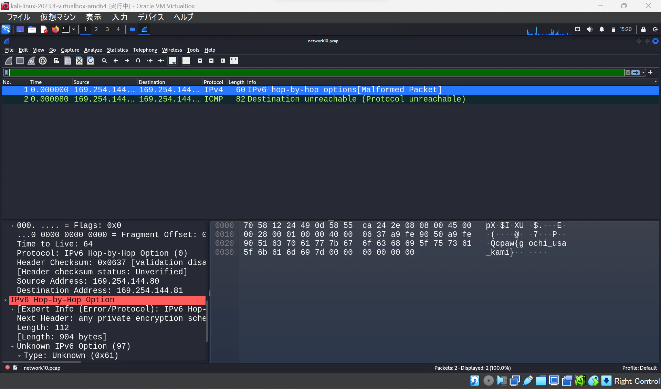Collapse the IPv6 Hop-by-Hop Option tree

click(6, 300)
